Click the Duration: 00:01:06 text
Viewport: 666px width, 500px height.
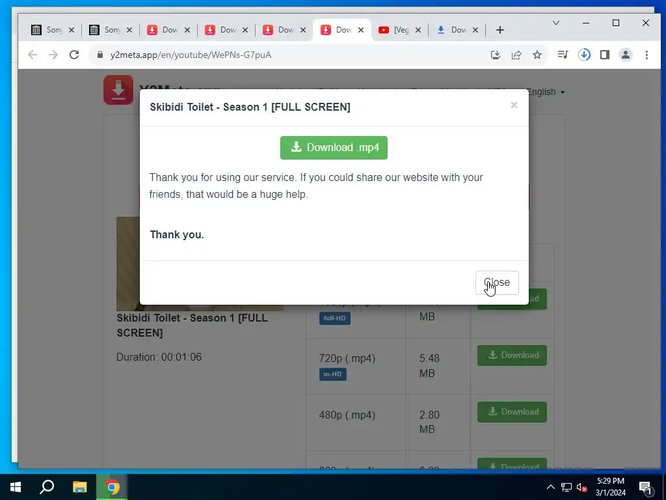pyautogui.click(x=159, y=357)
